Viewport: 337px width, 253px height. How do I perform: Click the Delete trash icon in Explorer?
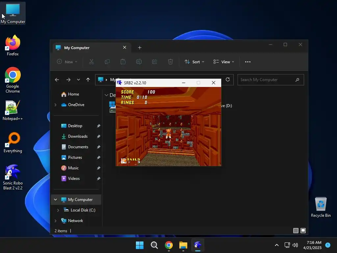click(170, 62)
